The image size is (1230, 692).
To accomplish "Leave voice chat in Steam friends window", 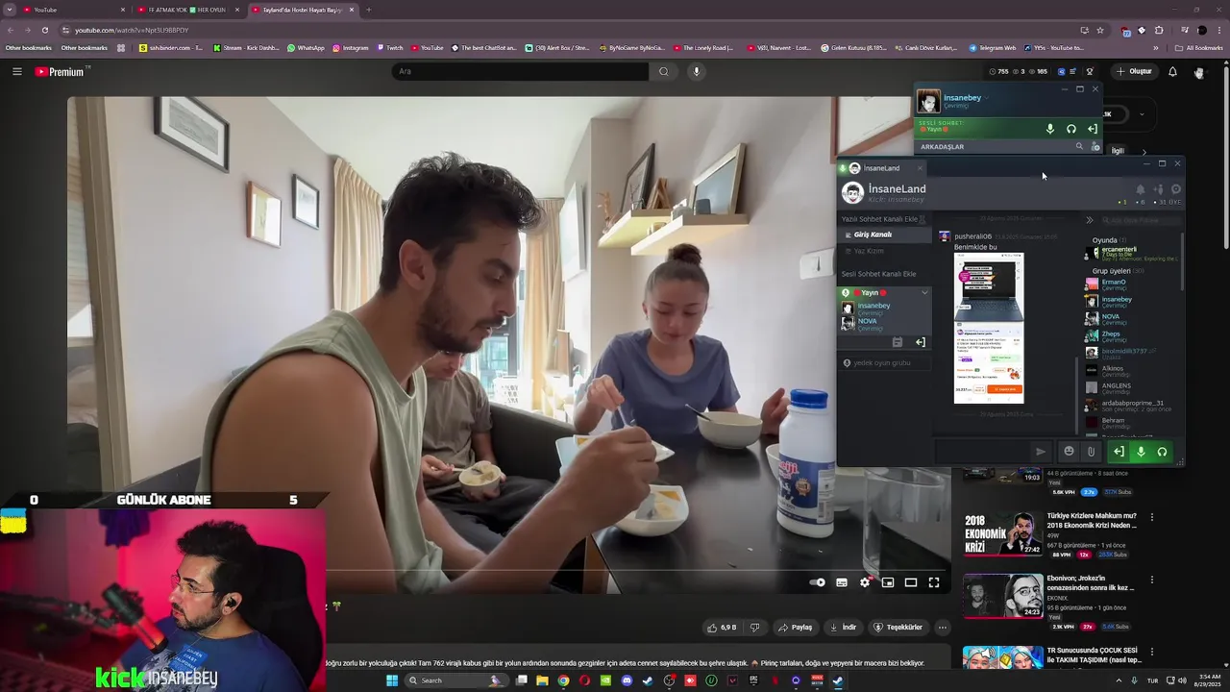I will pyautogui.click(x=1093, y=129).
